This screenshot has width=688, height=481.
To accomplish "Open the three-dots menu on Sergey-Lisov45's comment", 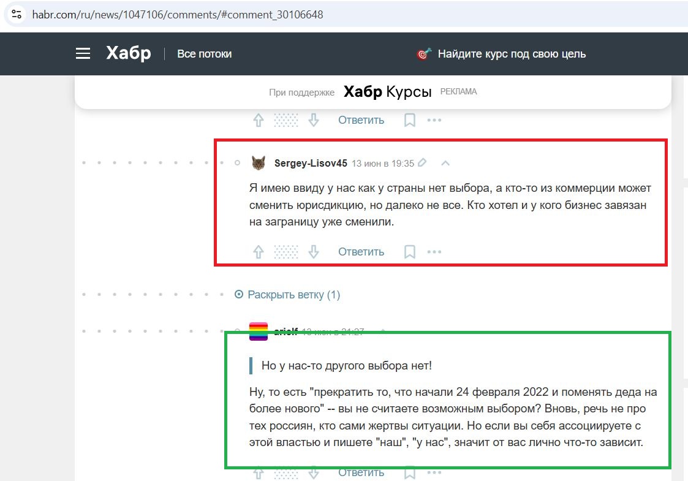I will coord(434,252).
